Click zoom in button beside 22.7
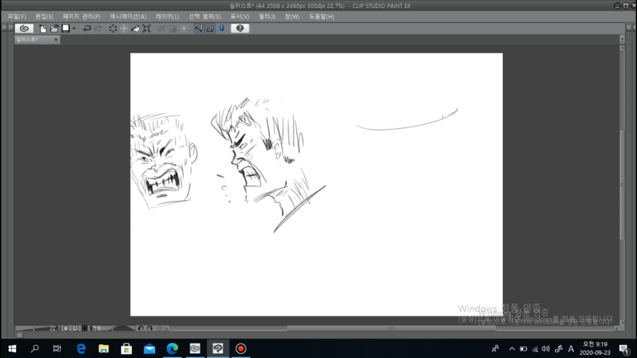Image resolution: width=637 pixels, height=358 pixels. click(x=75, y=328)
